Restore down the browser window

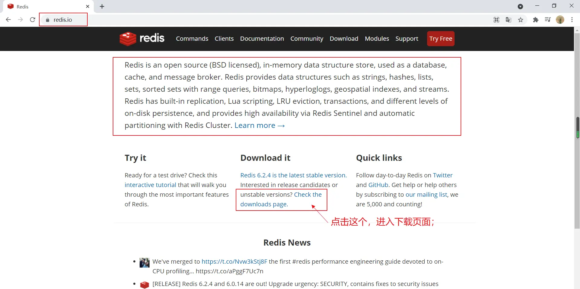click(554, 6)
